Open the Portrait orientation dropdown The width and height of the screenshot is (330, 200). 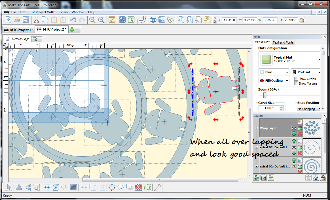306,72
